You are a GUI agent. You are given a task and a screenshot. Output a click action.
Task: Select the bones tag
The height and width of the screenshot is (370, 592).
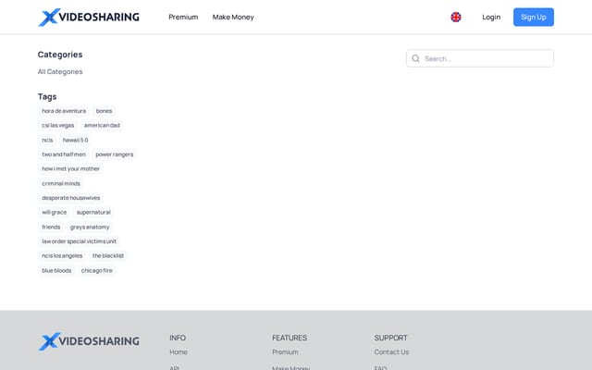coord(104,111)
